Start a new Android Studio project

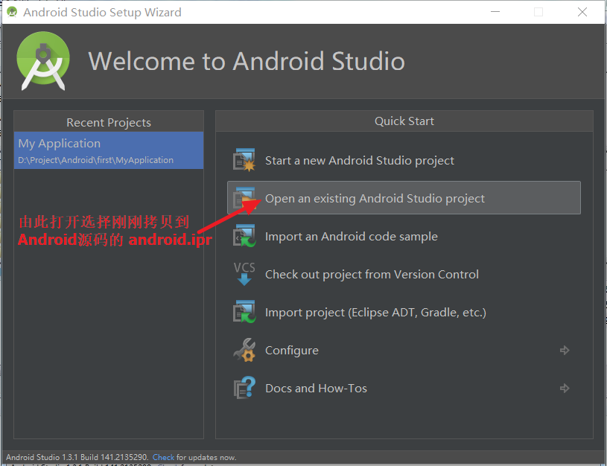(x=359, y=160)
